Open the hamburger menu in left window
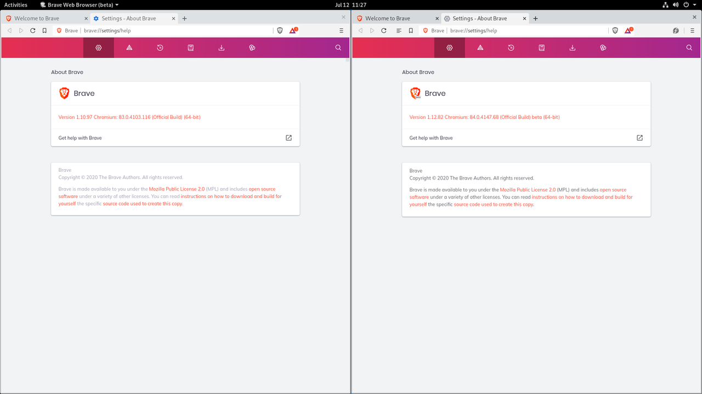This screenshot has width=702, height=394. pos(342,31)
